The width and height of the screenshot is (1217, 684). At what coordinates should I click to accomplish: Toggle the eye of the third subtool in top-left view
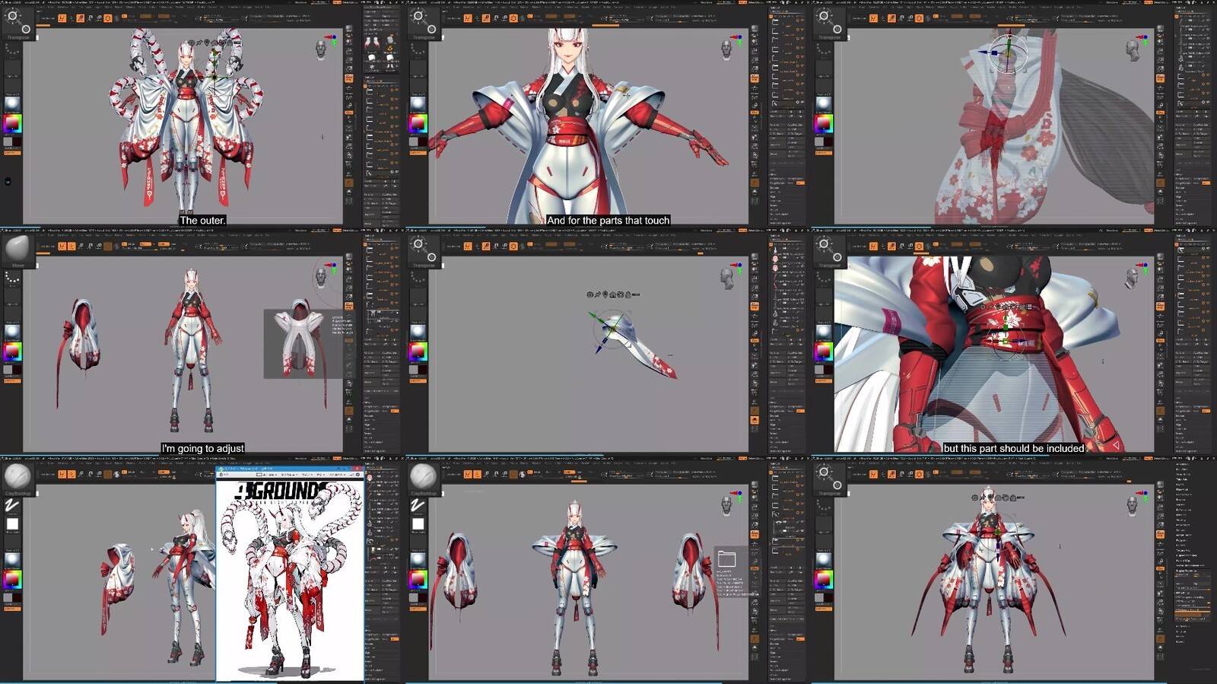click(396, 109)
